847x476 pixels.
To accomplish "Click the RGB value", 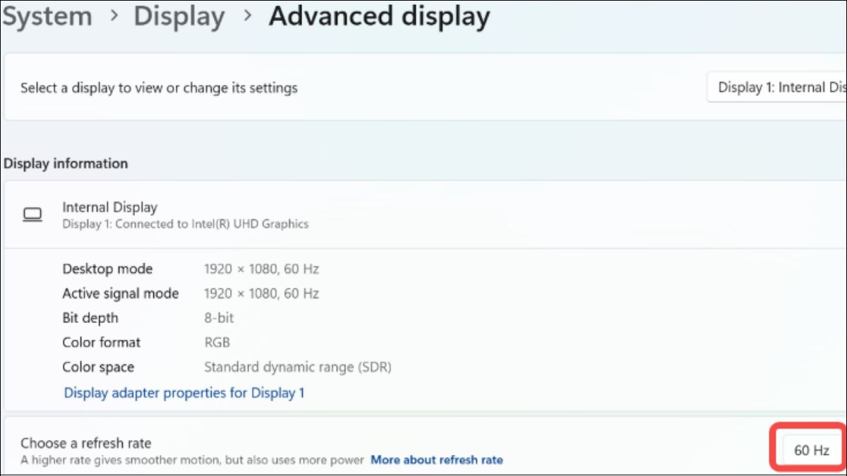I will click(x=217, y=343).
